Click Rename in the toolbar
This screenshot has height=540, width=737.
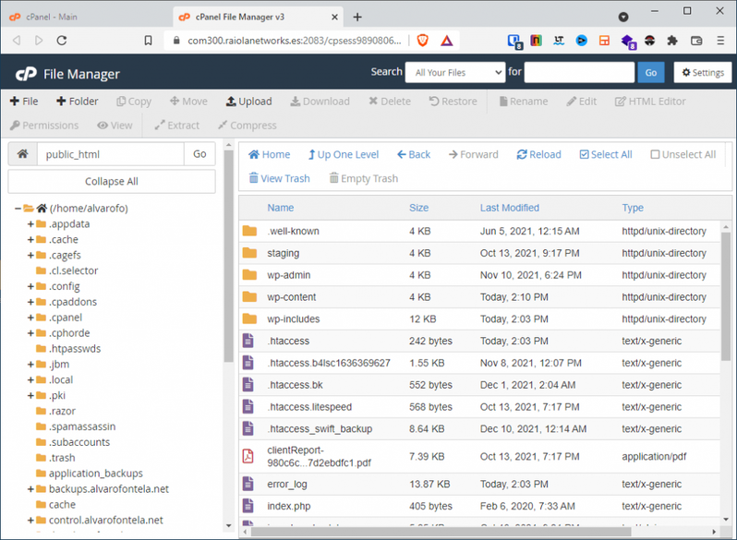[524, 101]
